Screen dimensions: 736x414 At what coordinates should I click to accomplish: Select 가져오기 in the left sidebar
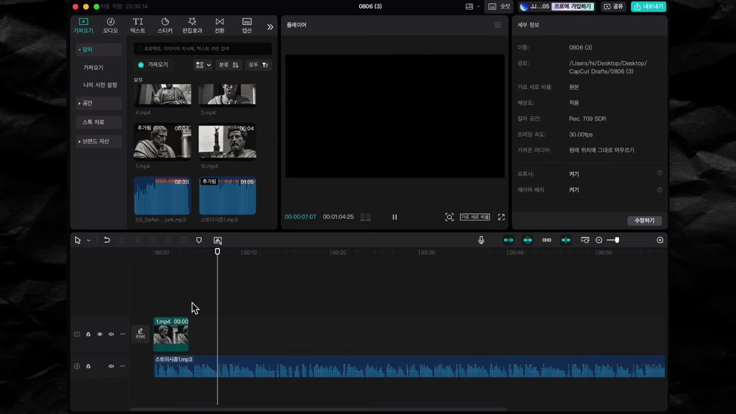(x=93, y=67)
